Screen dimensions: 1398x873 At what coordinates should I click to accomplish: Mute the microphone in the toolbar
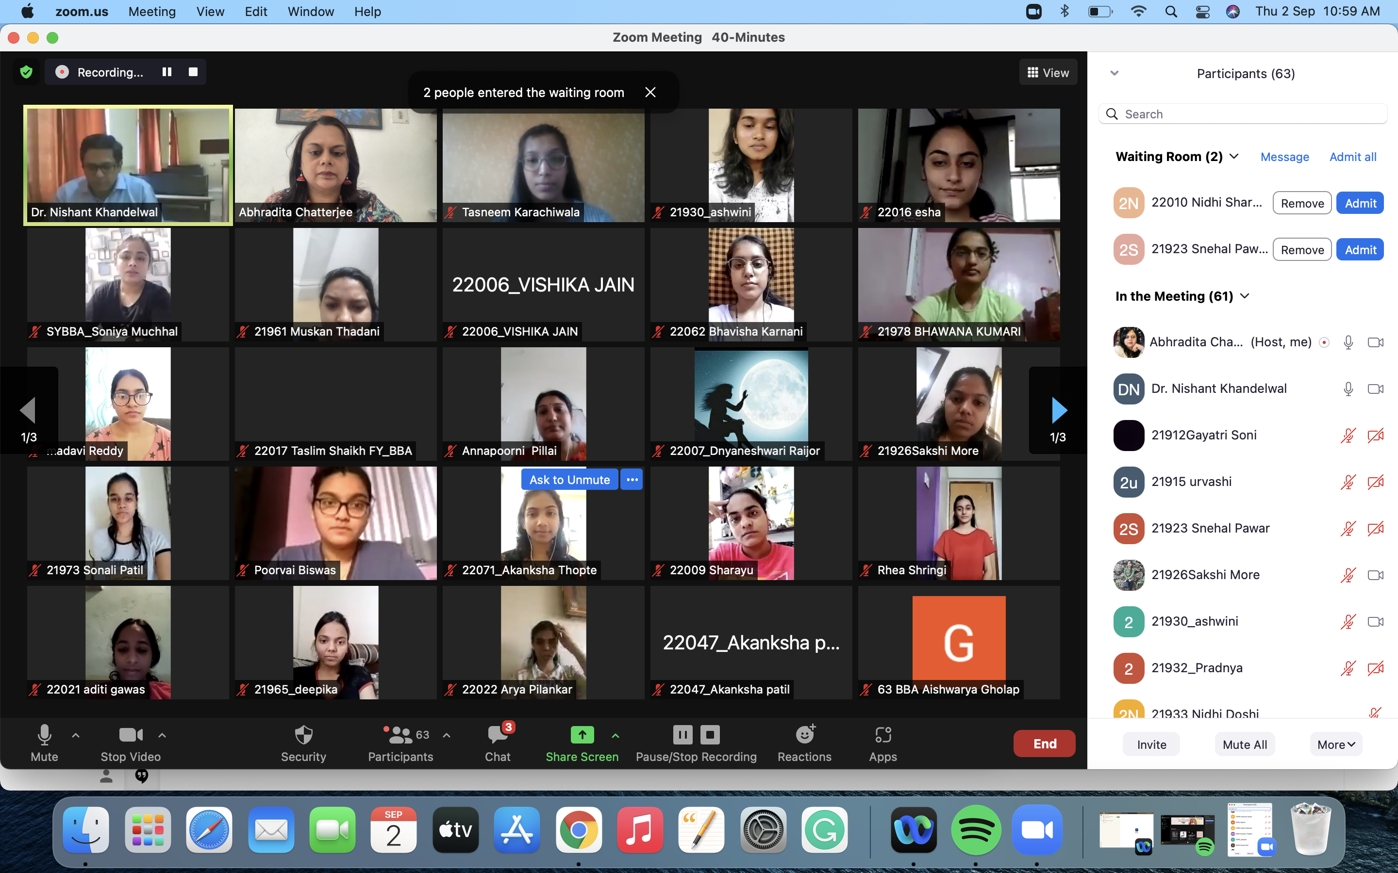click(x=45, y=743)
